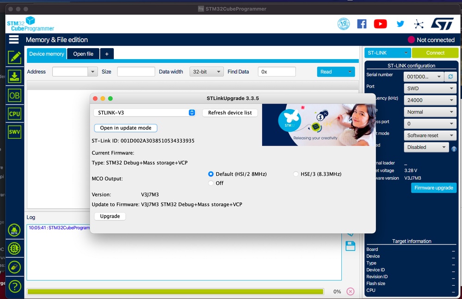Image resolution: width=462 pixels, height=299 pixels.
Task: Click the info icon next to Disabled
Action: (454, 149)
